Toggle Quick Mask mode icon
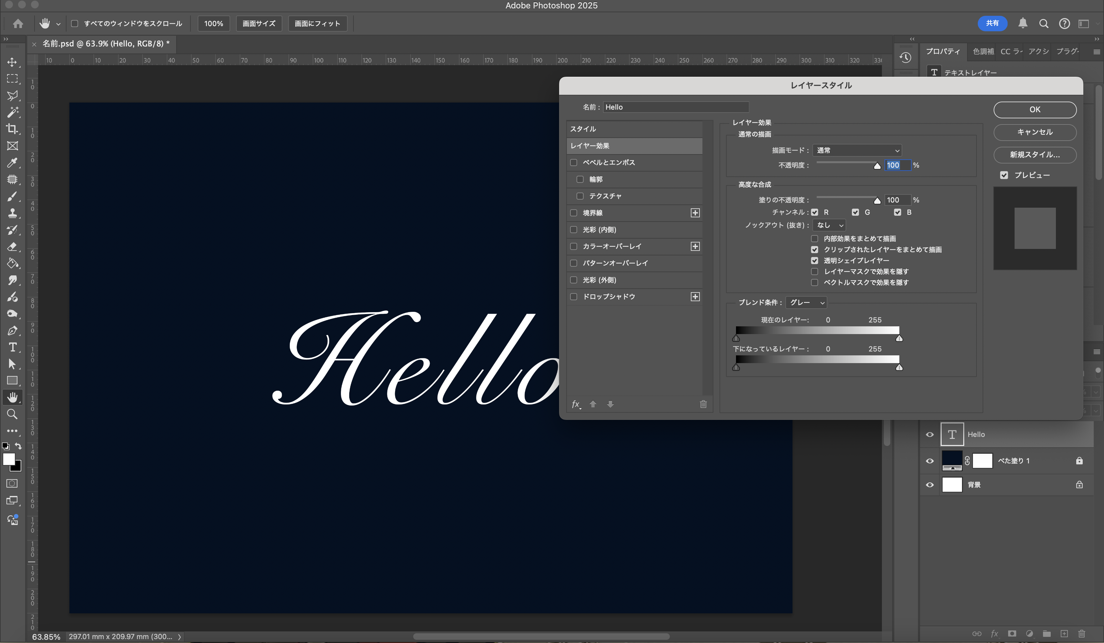This screenshot has height=643, width=1104. (12, 483)
